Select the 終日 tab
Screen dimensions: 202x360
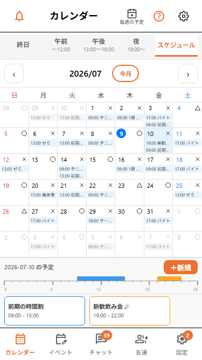pos(23,45)
